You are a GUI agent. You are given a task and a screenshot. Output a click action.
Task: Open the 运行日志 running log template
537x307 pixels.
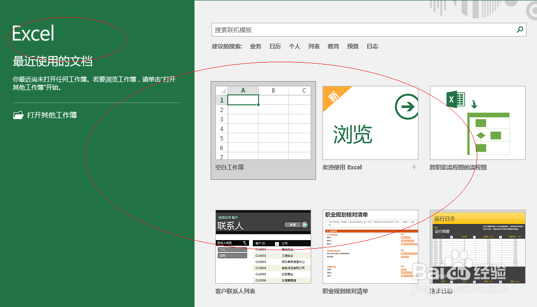pyautogui.click(x=477, y=247)
